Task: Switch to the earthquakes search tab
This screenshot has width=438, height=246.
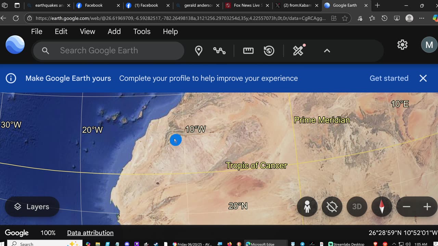Action: coord(49,5)
